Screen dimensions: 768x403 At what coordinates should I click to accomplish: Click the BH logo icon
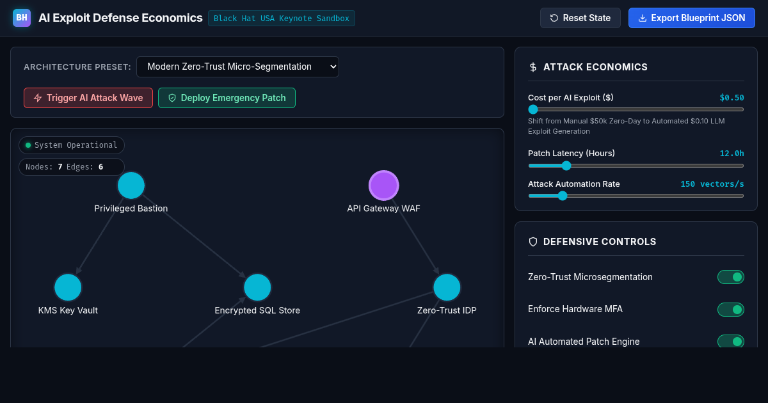point(22,18)
